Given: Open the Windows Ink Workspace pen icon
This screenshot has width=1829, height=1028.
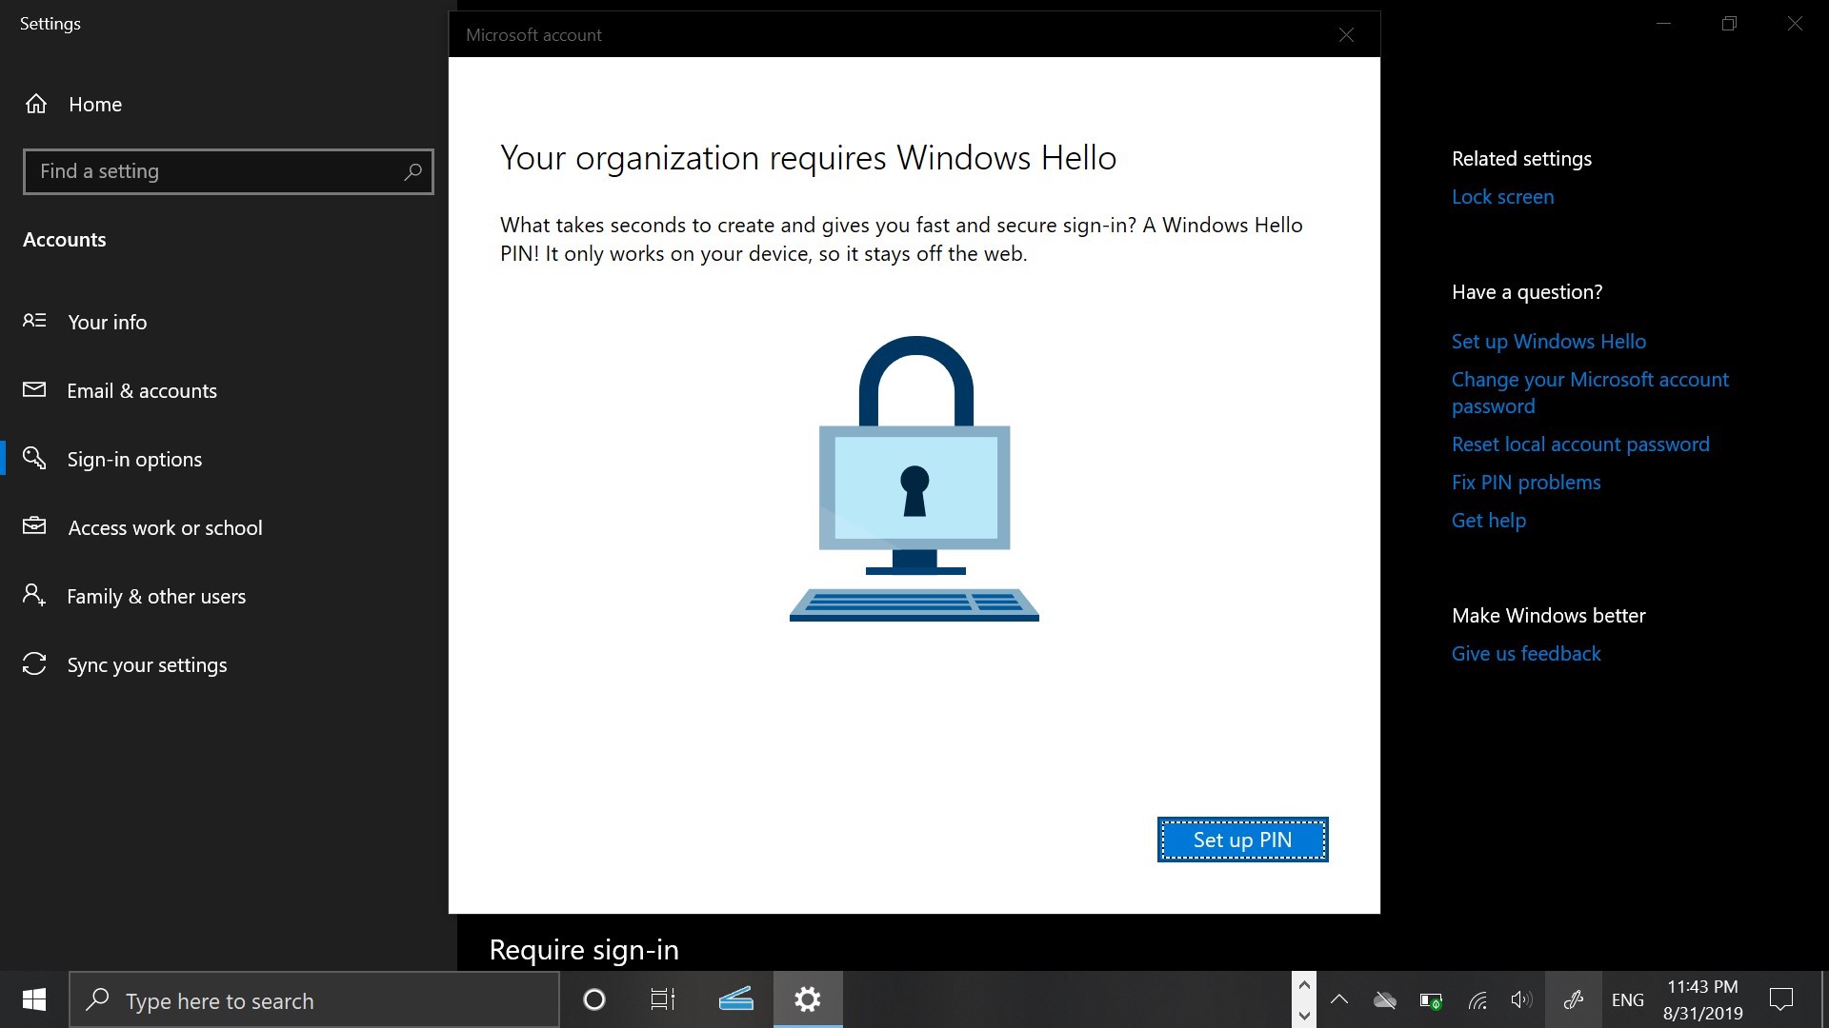Looking at the screenshot, I should 1573,999.
